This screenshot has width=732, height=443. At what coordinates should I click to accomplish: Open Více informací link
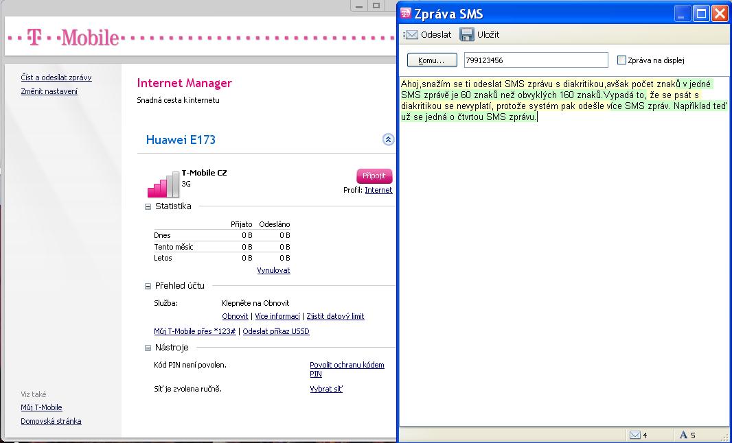[277, 317]
